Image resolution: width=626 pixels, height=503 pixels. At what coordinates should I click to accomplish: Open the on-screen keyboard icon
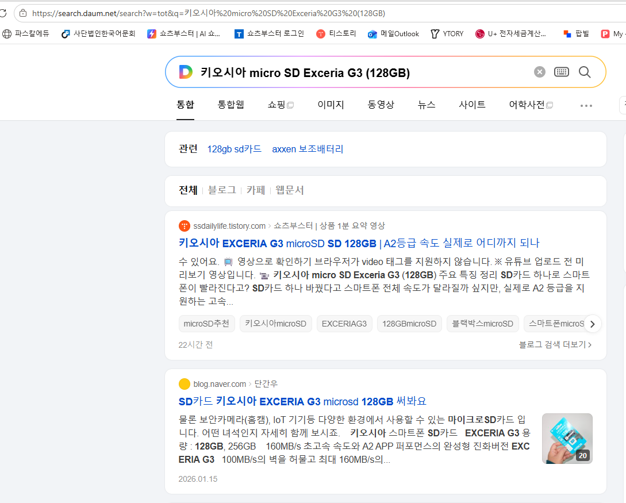561,72
